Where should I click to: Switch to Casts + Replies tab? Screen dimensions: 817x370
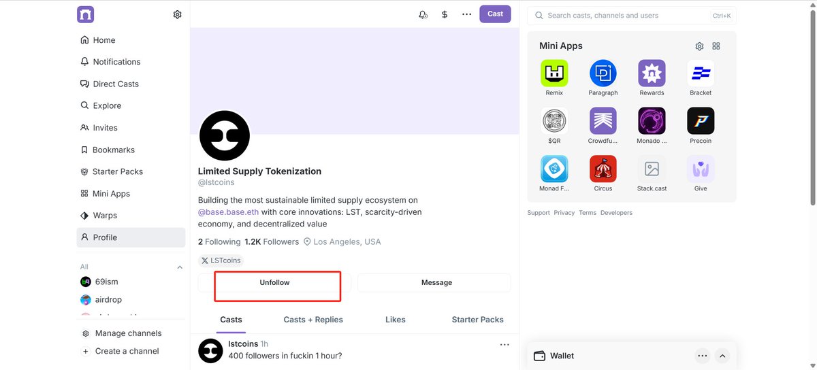(x=313, y=320)
